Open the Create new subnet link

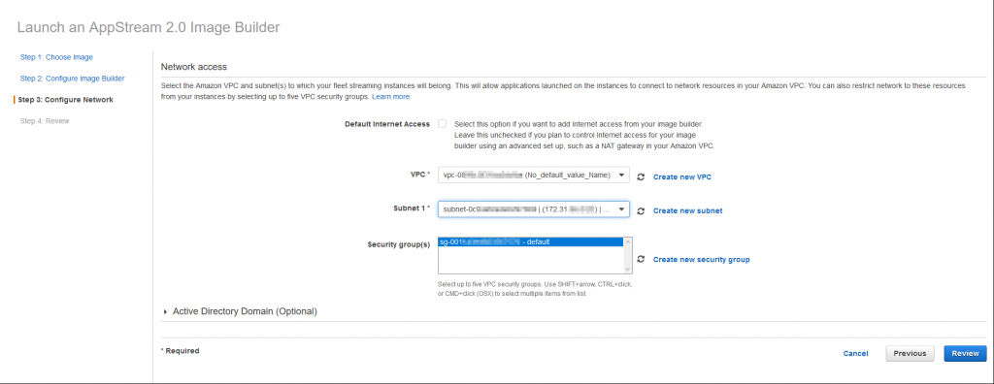[x=688, y=211]
